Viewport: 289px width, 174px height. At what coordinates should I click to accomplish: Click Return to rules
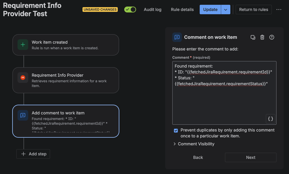pyautogui.click(x=253, y=9)
